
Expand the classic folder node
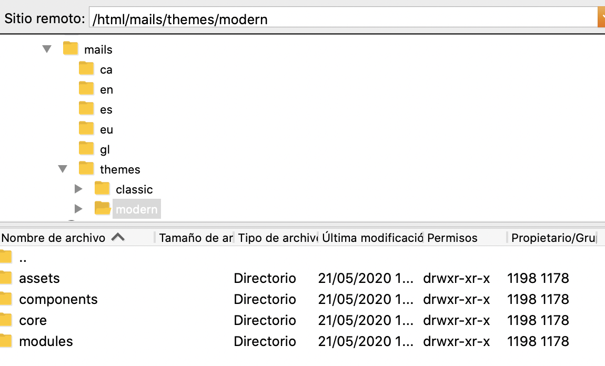[78, 189]
